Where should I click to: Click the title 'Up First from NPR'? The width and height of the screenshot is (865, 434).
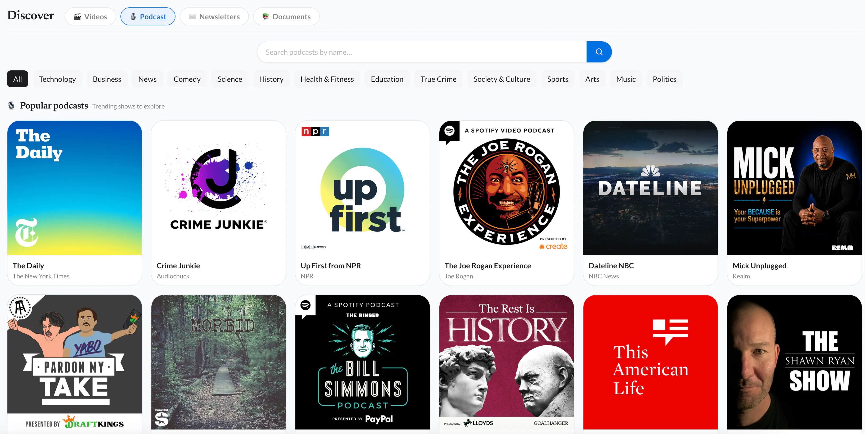pos(331,265)
